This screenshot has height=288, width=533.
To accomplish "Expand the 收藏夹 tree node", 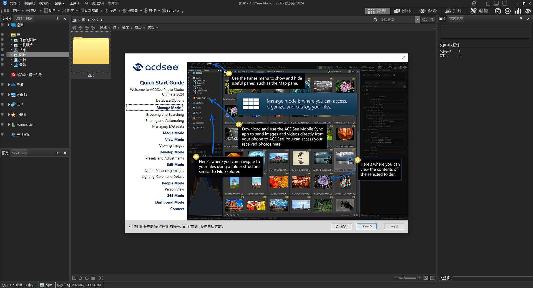I will 9,115.
